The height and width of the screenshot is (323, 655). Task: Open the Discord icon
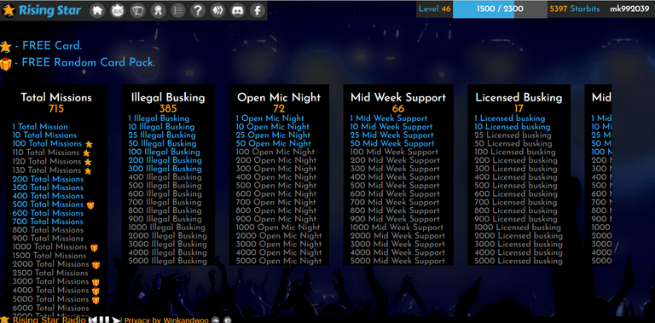(238, 10)
